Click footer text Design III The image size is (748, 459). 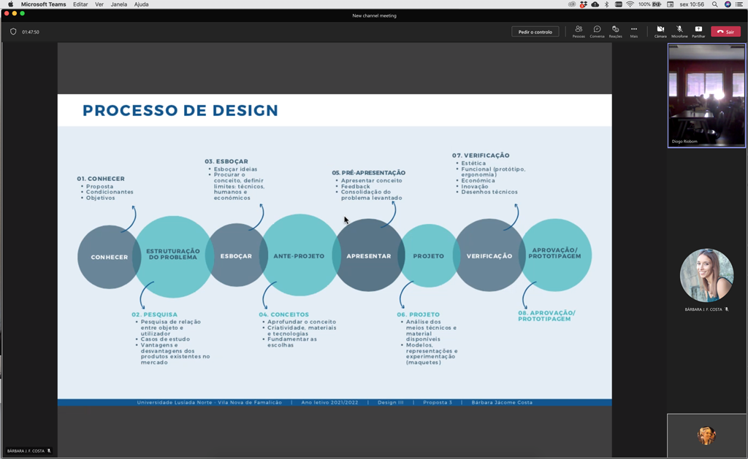(x=391, y=402)
